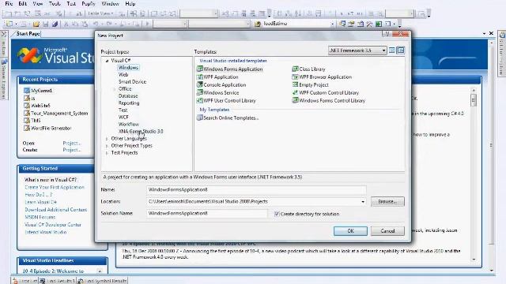Open the File menu
This screenshot has height=284, width=506.
pyautogui.click(x=9, y=3)
